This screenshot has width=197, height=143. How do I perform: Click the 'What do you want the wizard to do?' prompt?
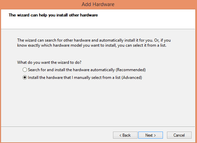[49, 62]
